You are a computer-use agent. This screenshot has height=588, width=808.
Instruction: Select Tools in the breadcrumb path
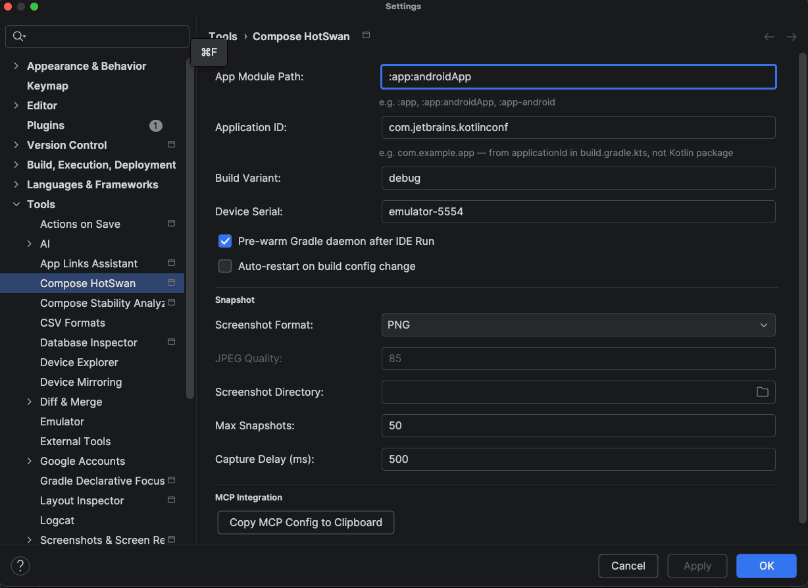(x=222, y=36)
